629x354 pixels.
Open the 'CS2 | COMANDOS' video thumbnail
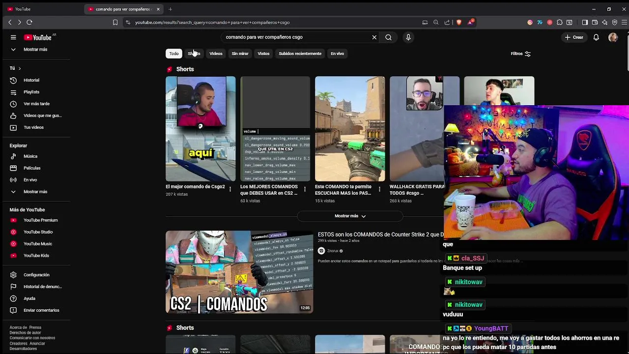pyautogui.click(x=239, y=272)
